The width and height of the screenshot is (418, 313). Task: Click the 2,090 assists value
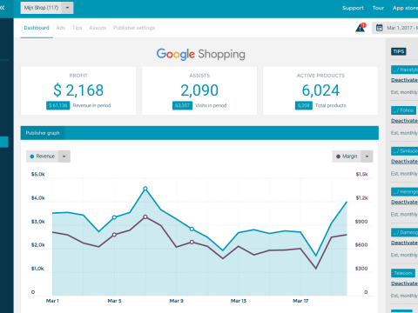pos(199,90)
